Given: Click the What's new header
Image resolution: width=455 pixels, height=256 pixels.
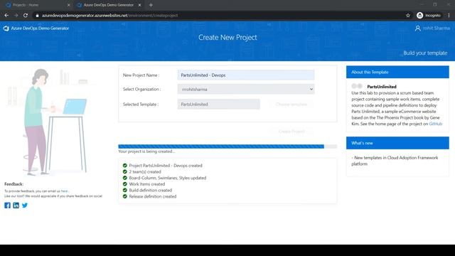Looking at the screenshot, I should point(397,143).
